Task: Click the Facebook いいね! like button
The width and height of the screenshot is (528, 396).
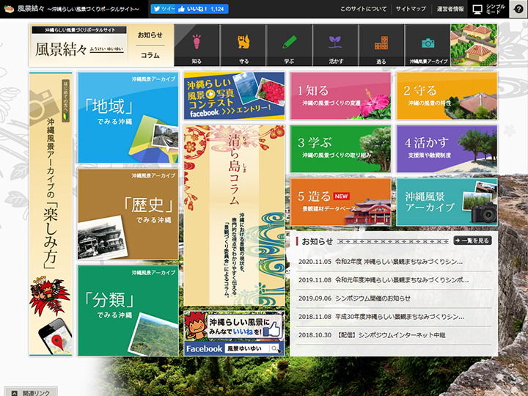Action: [202, 9]
